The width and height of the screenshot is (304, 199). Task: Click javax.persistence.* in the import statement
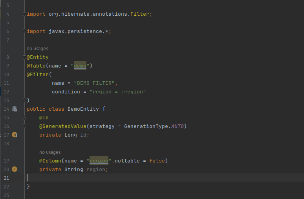coord(79,31)
